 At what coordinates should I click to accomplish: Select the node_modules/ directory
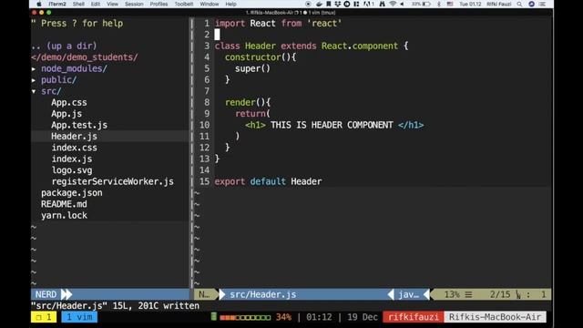[74, 68]
